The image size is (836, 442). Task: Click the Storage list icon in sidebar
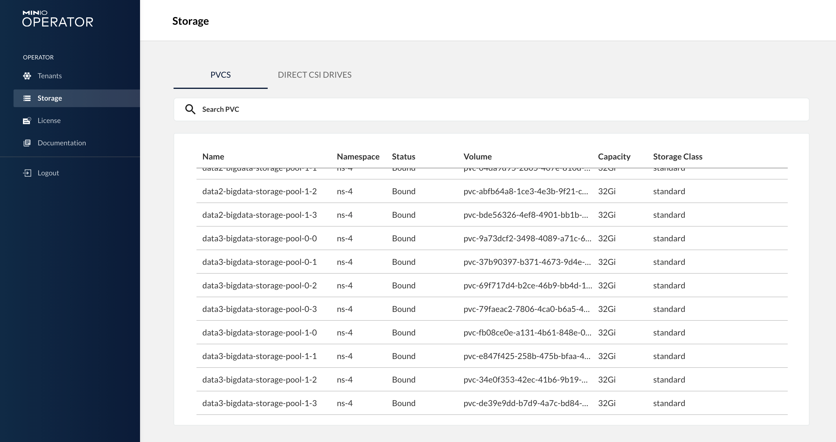click(x=27, y=98)
